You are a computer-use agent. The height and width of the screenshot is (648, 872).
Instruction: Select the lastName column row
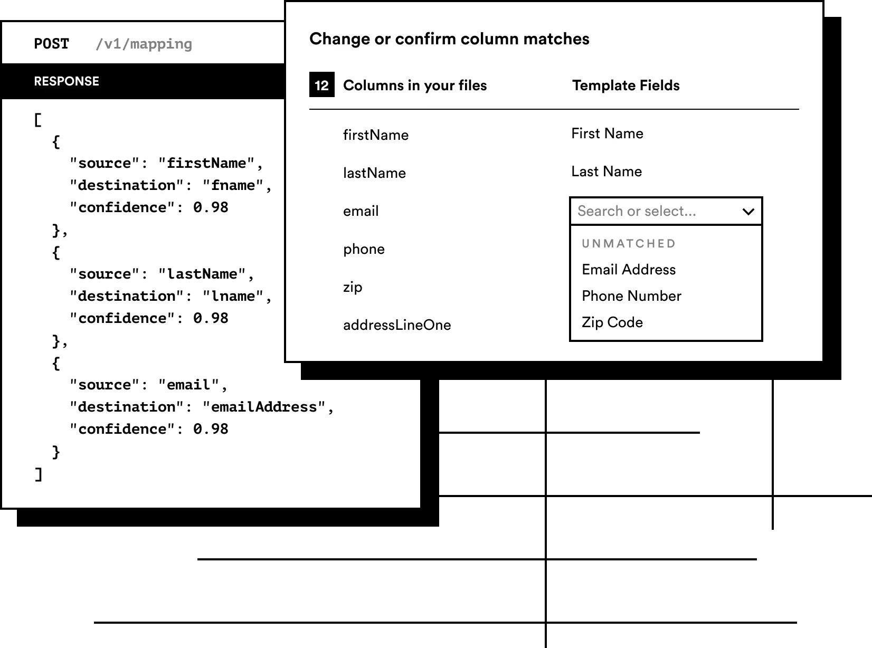[374, 173]
